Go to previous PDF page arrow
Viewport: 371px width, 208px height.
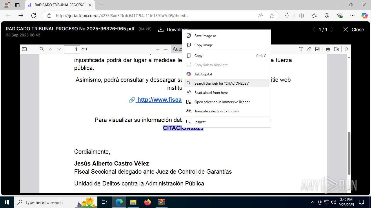click(51, 49)
